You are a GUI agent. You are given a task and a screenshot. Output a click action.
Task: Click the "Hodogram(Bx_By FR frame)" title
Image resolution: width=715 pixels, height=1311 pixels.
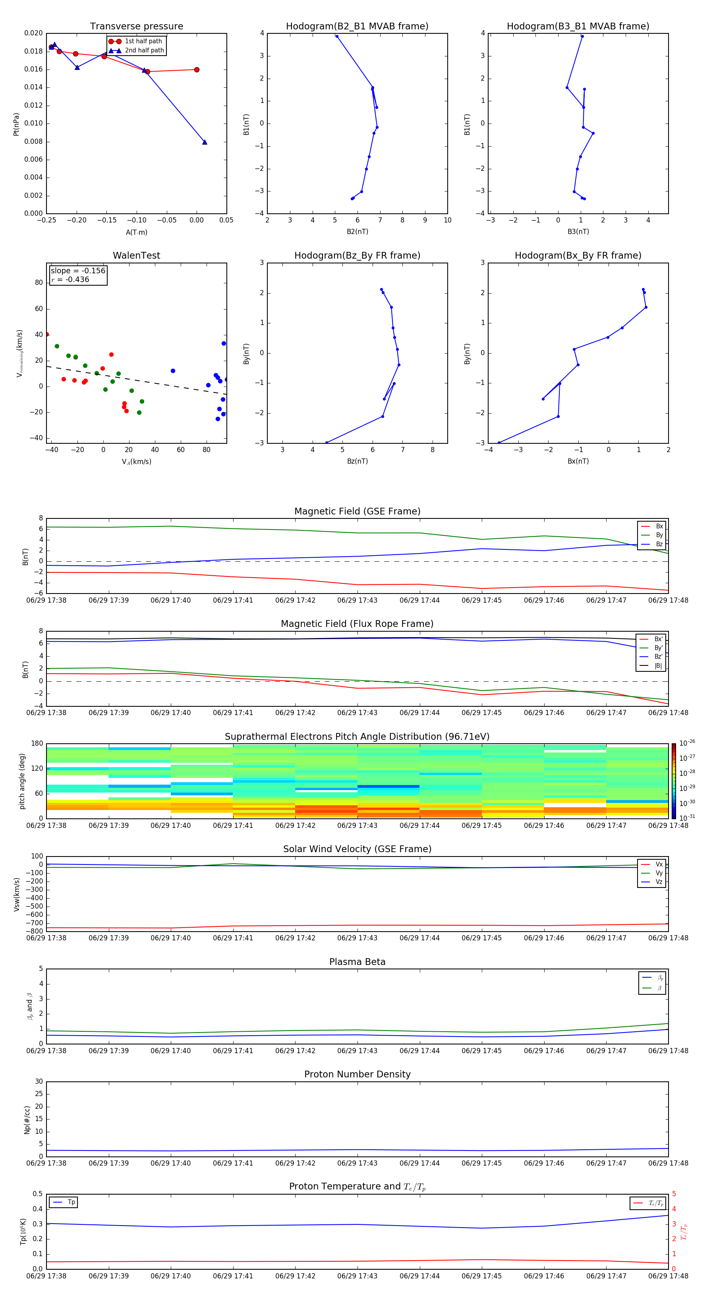coord(578,255)
